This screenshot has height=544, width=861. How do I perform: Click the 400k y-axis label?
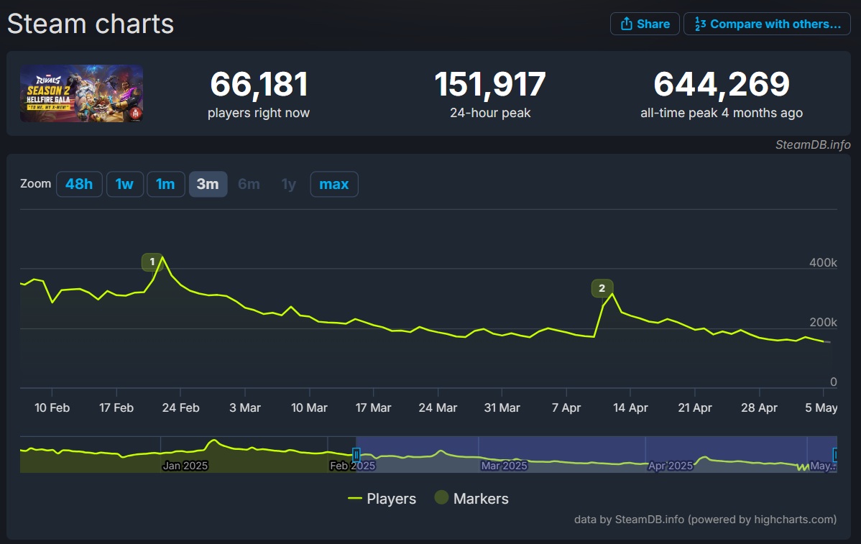pyautogui.click(x=823, y=262)
